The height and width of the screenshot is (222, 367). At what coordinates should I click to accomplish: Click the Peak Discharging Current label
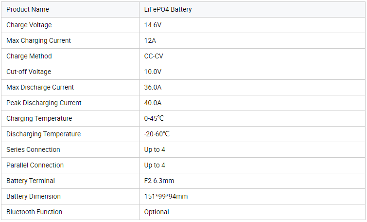click(44, 103)
